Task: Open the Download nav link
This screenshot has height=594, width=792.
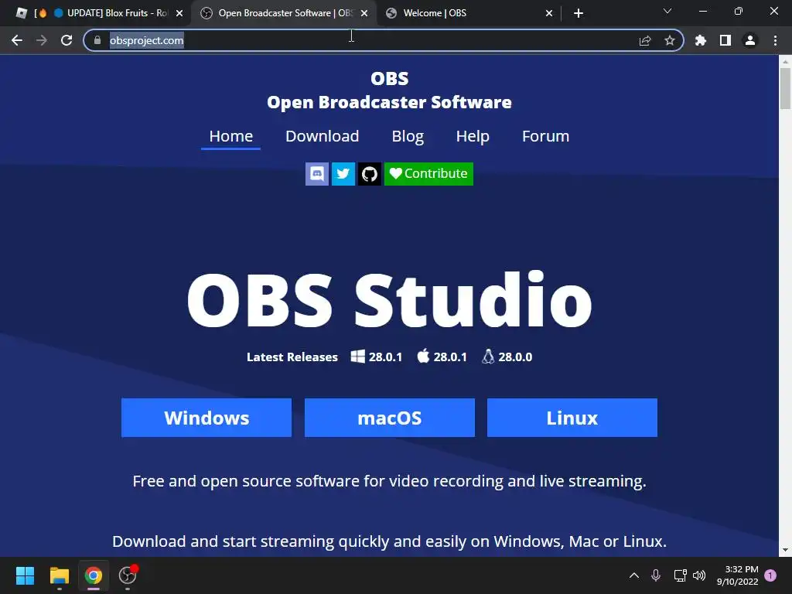Action: pos(323,136)
